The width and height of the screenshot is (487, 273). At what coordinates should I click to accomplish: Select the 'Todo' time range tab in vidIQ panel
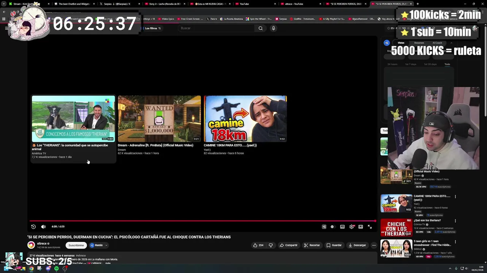point(447,64)
